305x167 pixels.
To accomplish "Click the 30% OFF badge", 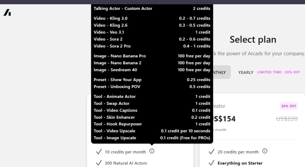I will pyautogui.click(x=289, y=106).
